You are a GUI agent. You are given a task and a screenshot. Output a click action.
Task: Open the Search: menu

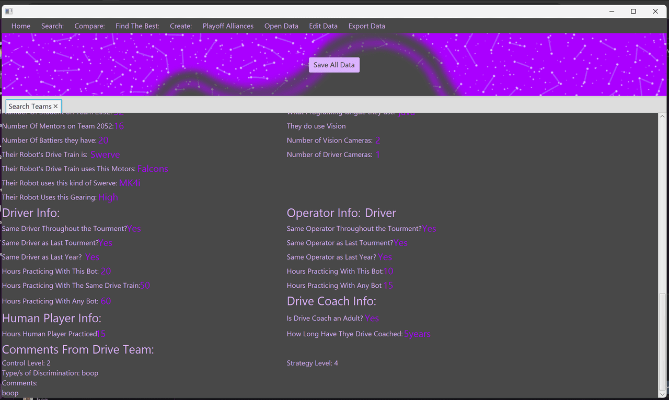pyautogui.click(x=52, y=26)
